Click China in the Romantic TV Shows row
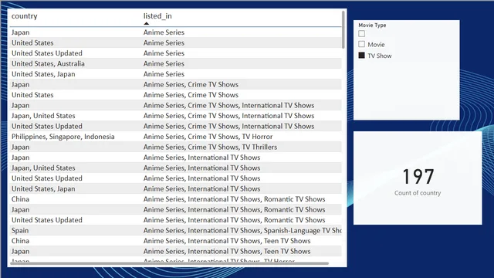Screen dimensions: 494x278 [x=21, y=199]
